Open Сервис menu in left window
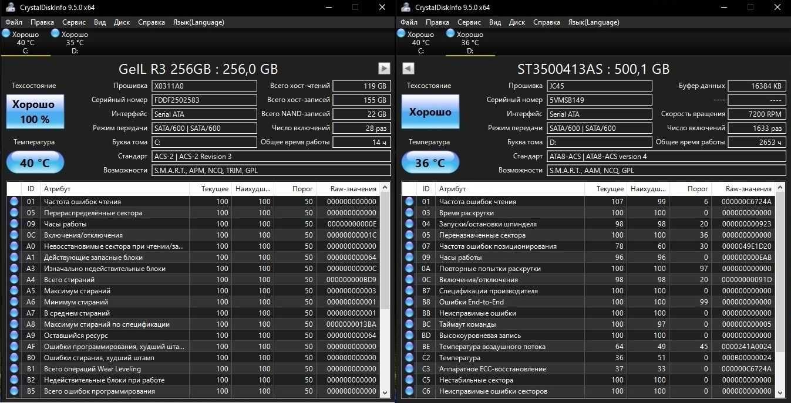The image size is (791, 403). pos(73,22)
